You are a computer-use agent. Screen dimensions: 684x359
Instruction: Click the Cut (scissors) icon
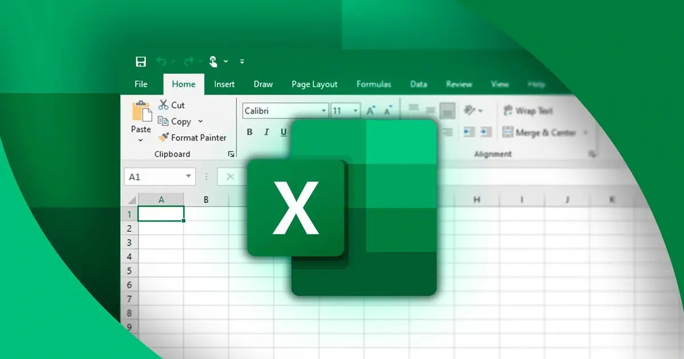pos(163,105)
